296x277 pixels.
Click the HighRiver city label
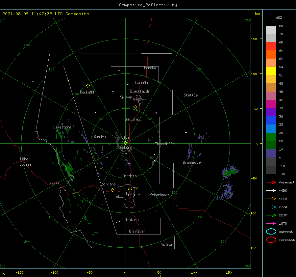(x=136, y=231)
